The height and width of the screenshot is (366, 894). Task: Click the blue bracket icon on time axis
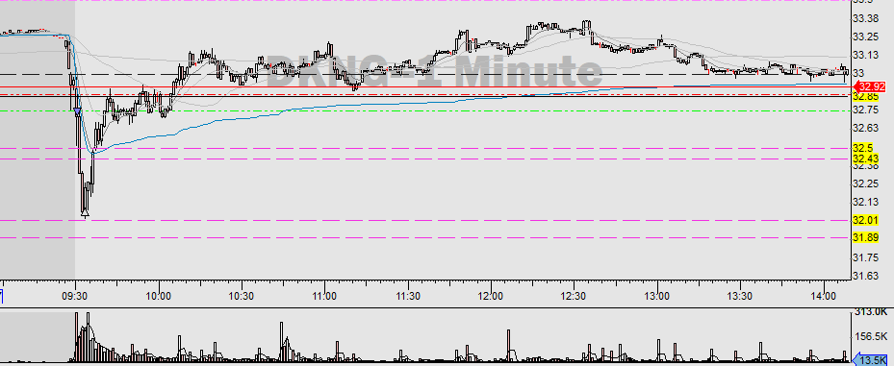(x=2, y=296)
